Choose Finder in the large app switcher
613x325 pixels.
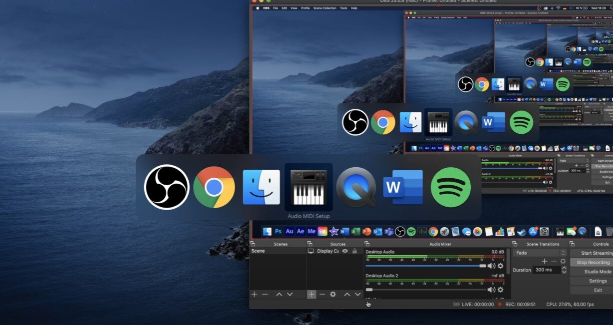pyautogui.click(x=261, y=187)
